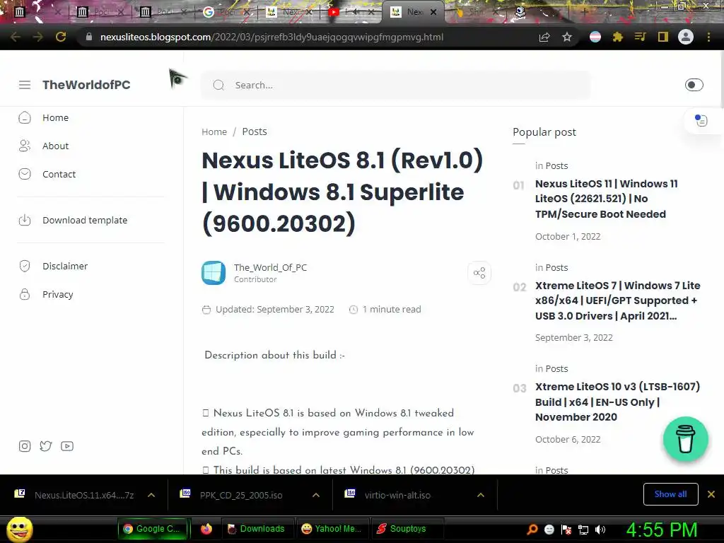
Task: Open Xtreme LiteOS 10 v3 popular post
Action: pyautogui.click(x=617, y=402)
